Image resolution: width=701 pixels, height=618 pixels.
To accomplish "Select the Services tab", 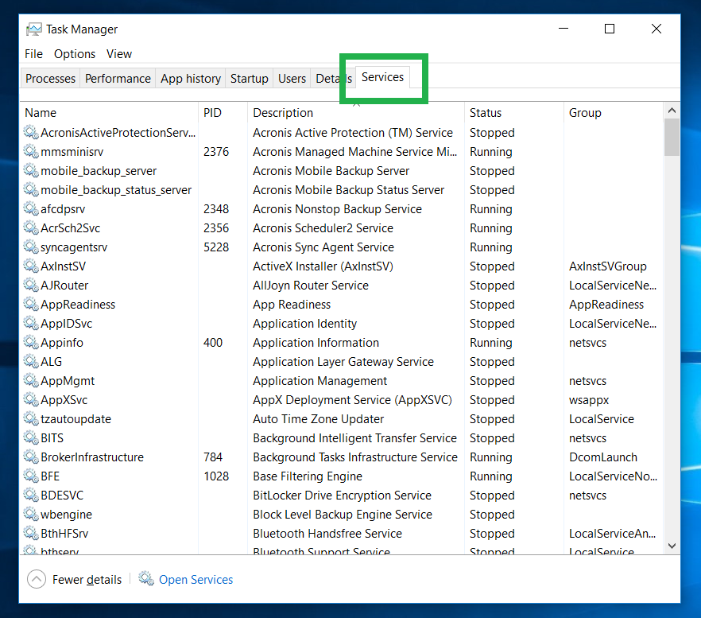I will (383, 77).
